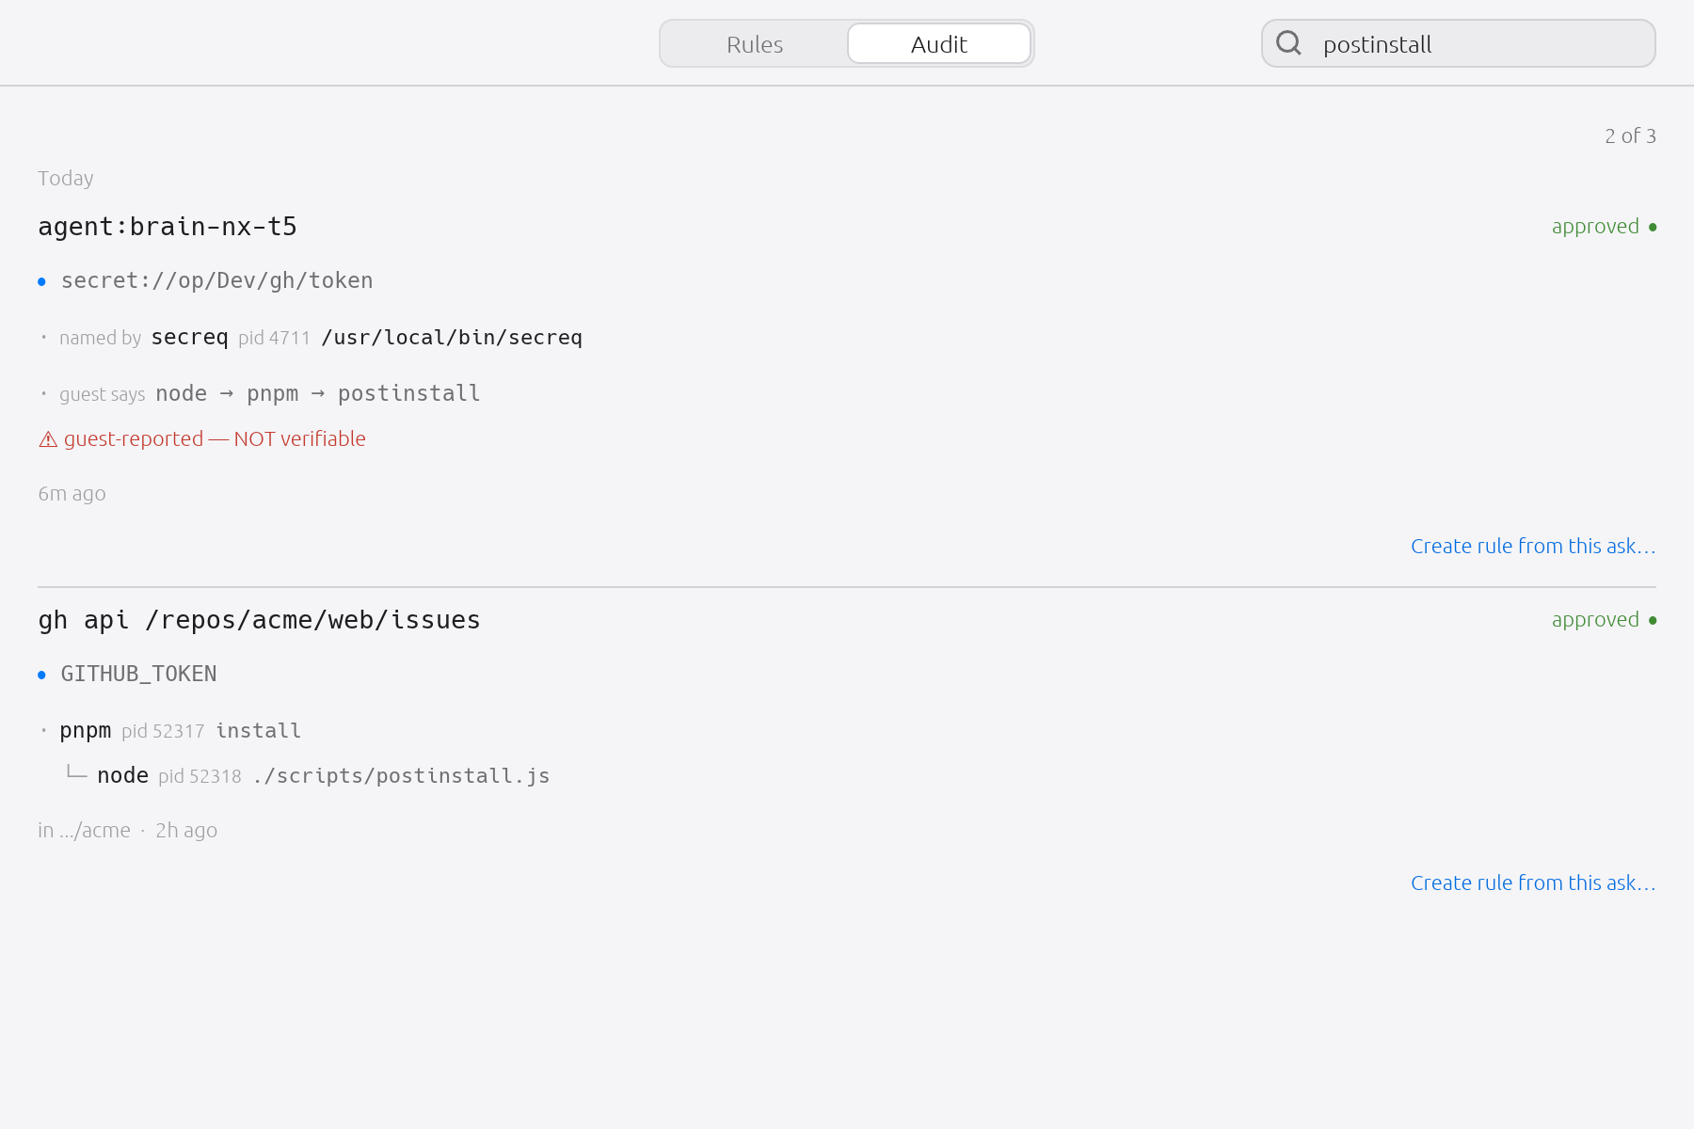Image resolution: width=1694 pixels, height=1129 pixels.
Task: Click 'named by' label
Action: 100,338
